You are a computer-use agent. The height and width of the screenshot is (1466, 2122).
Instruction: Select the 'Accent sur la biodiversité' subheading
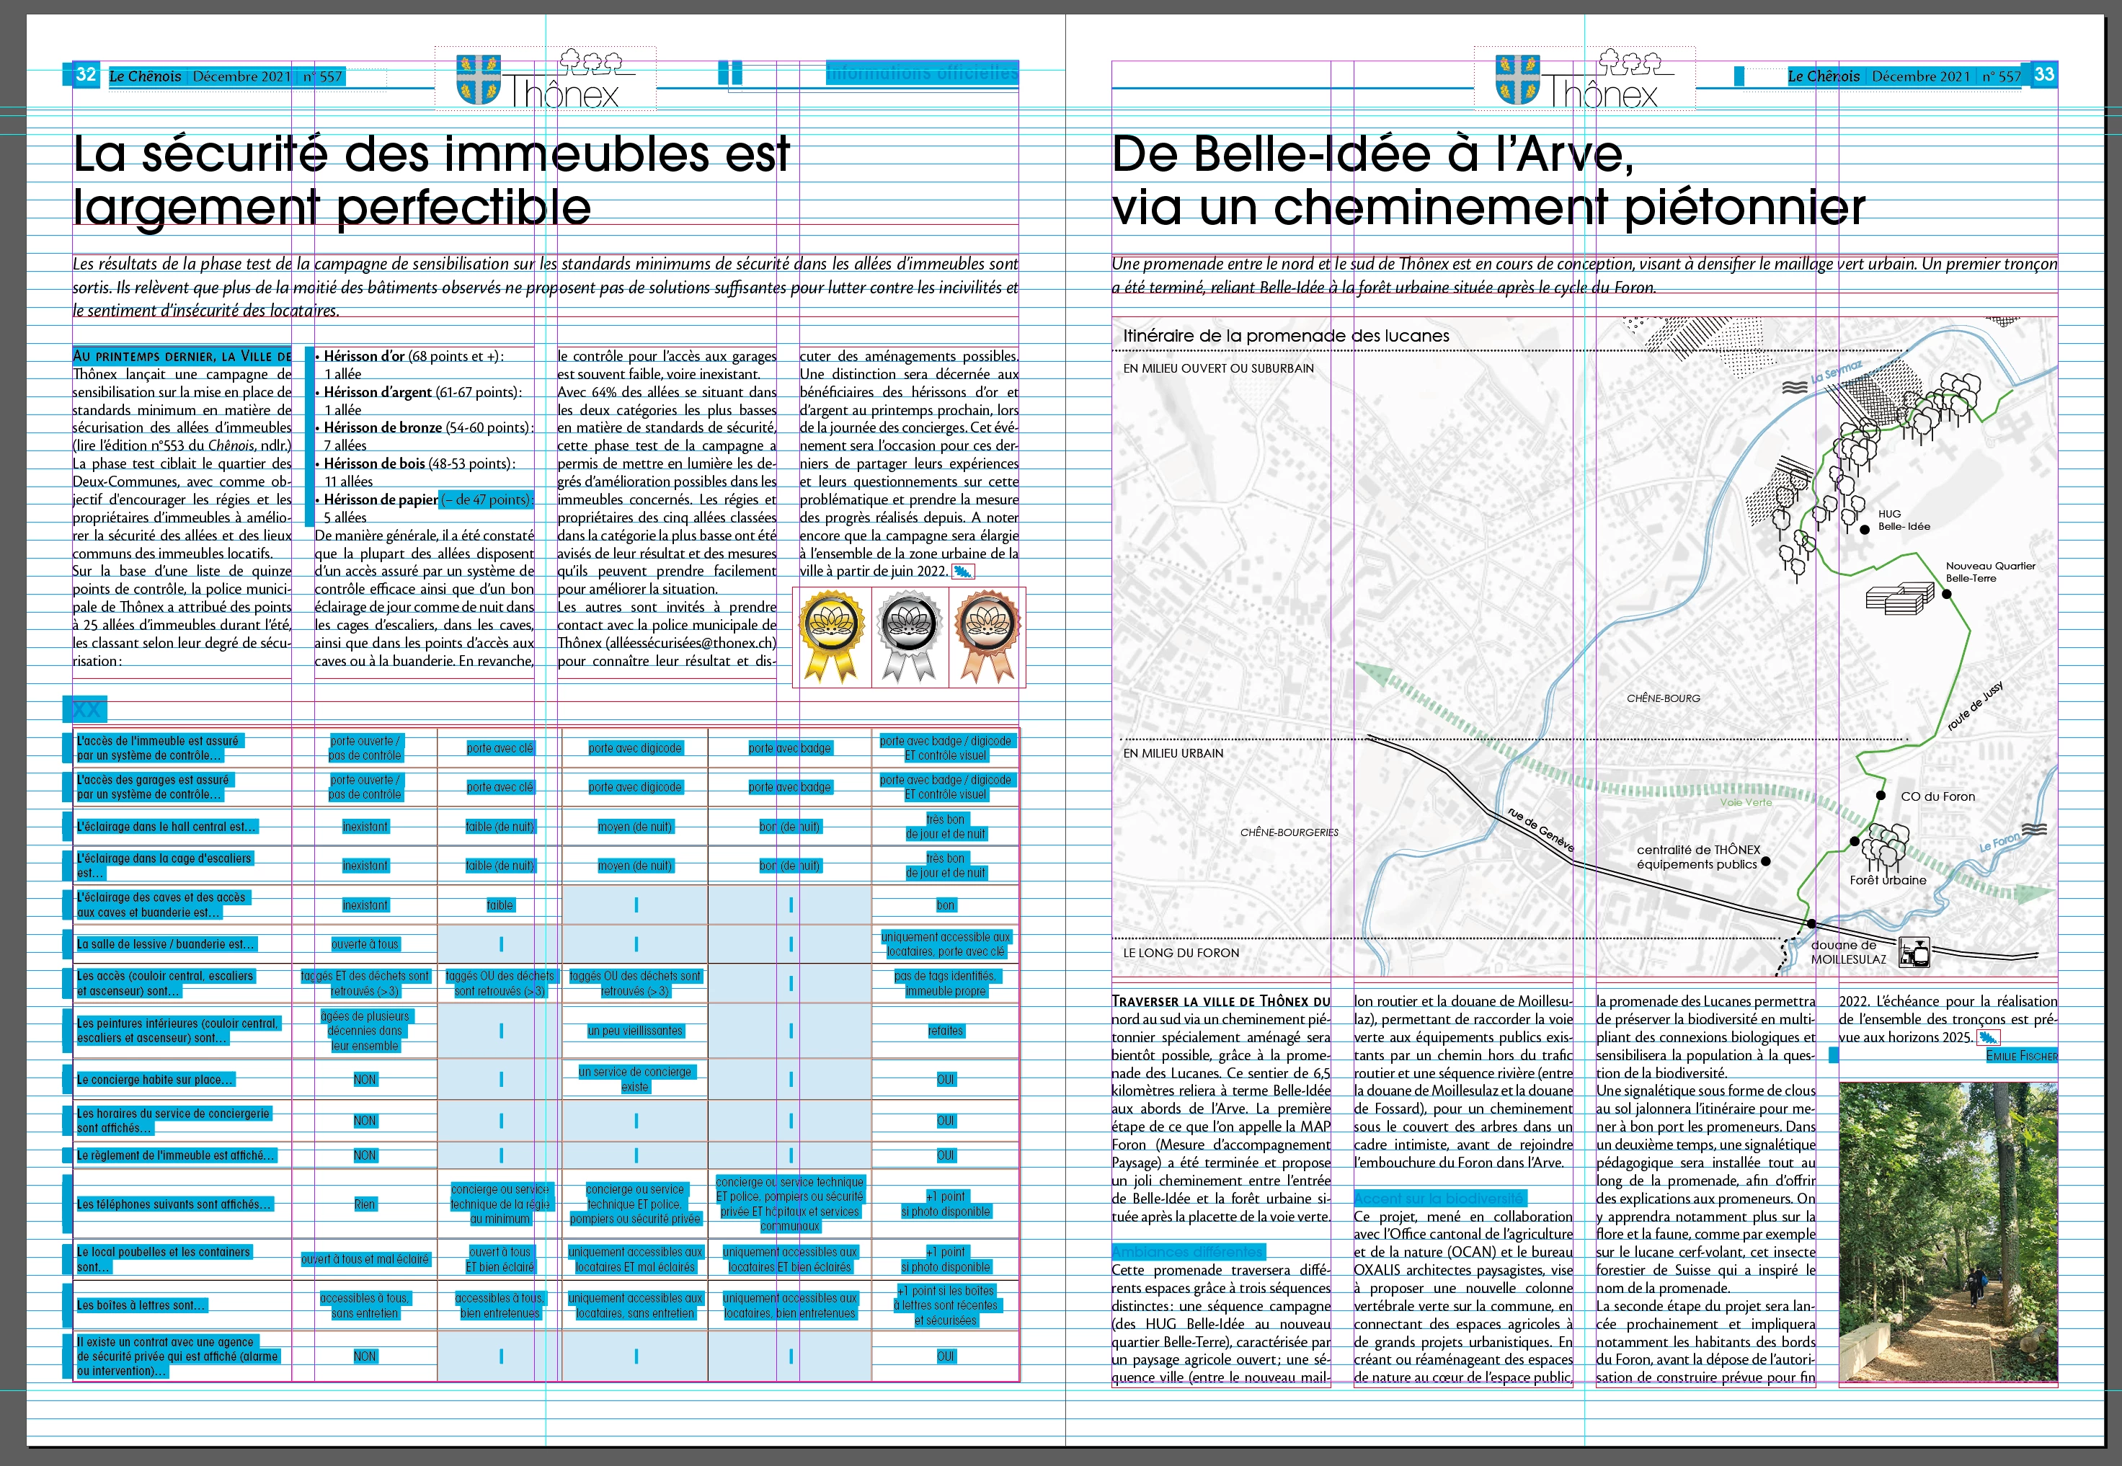(1438, 1199)
